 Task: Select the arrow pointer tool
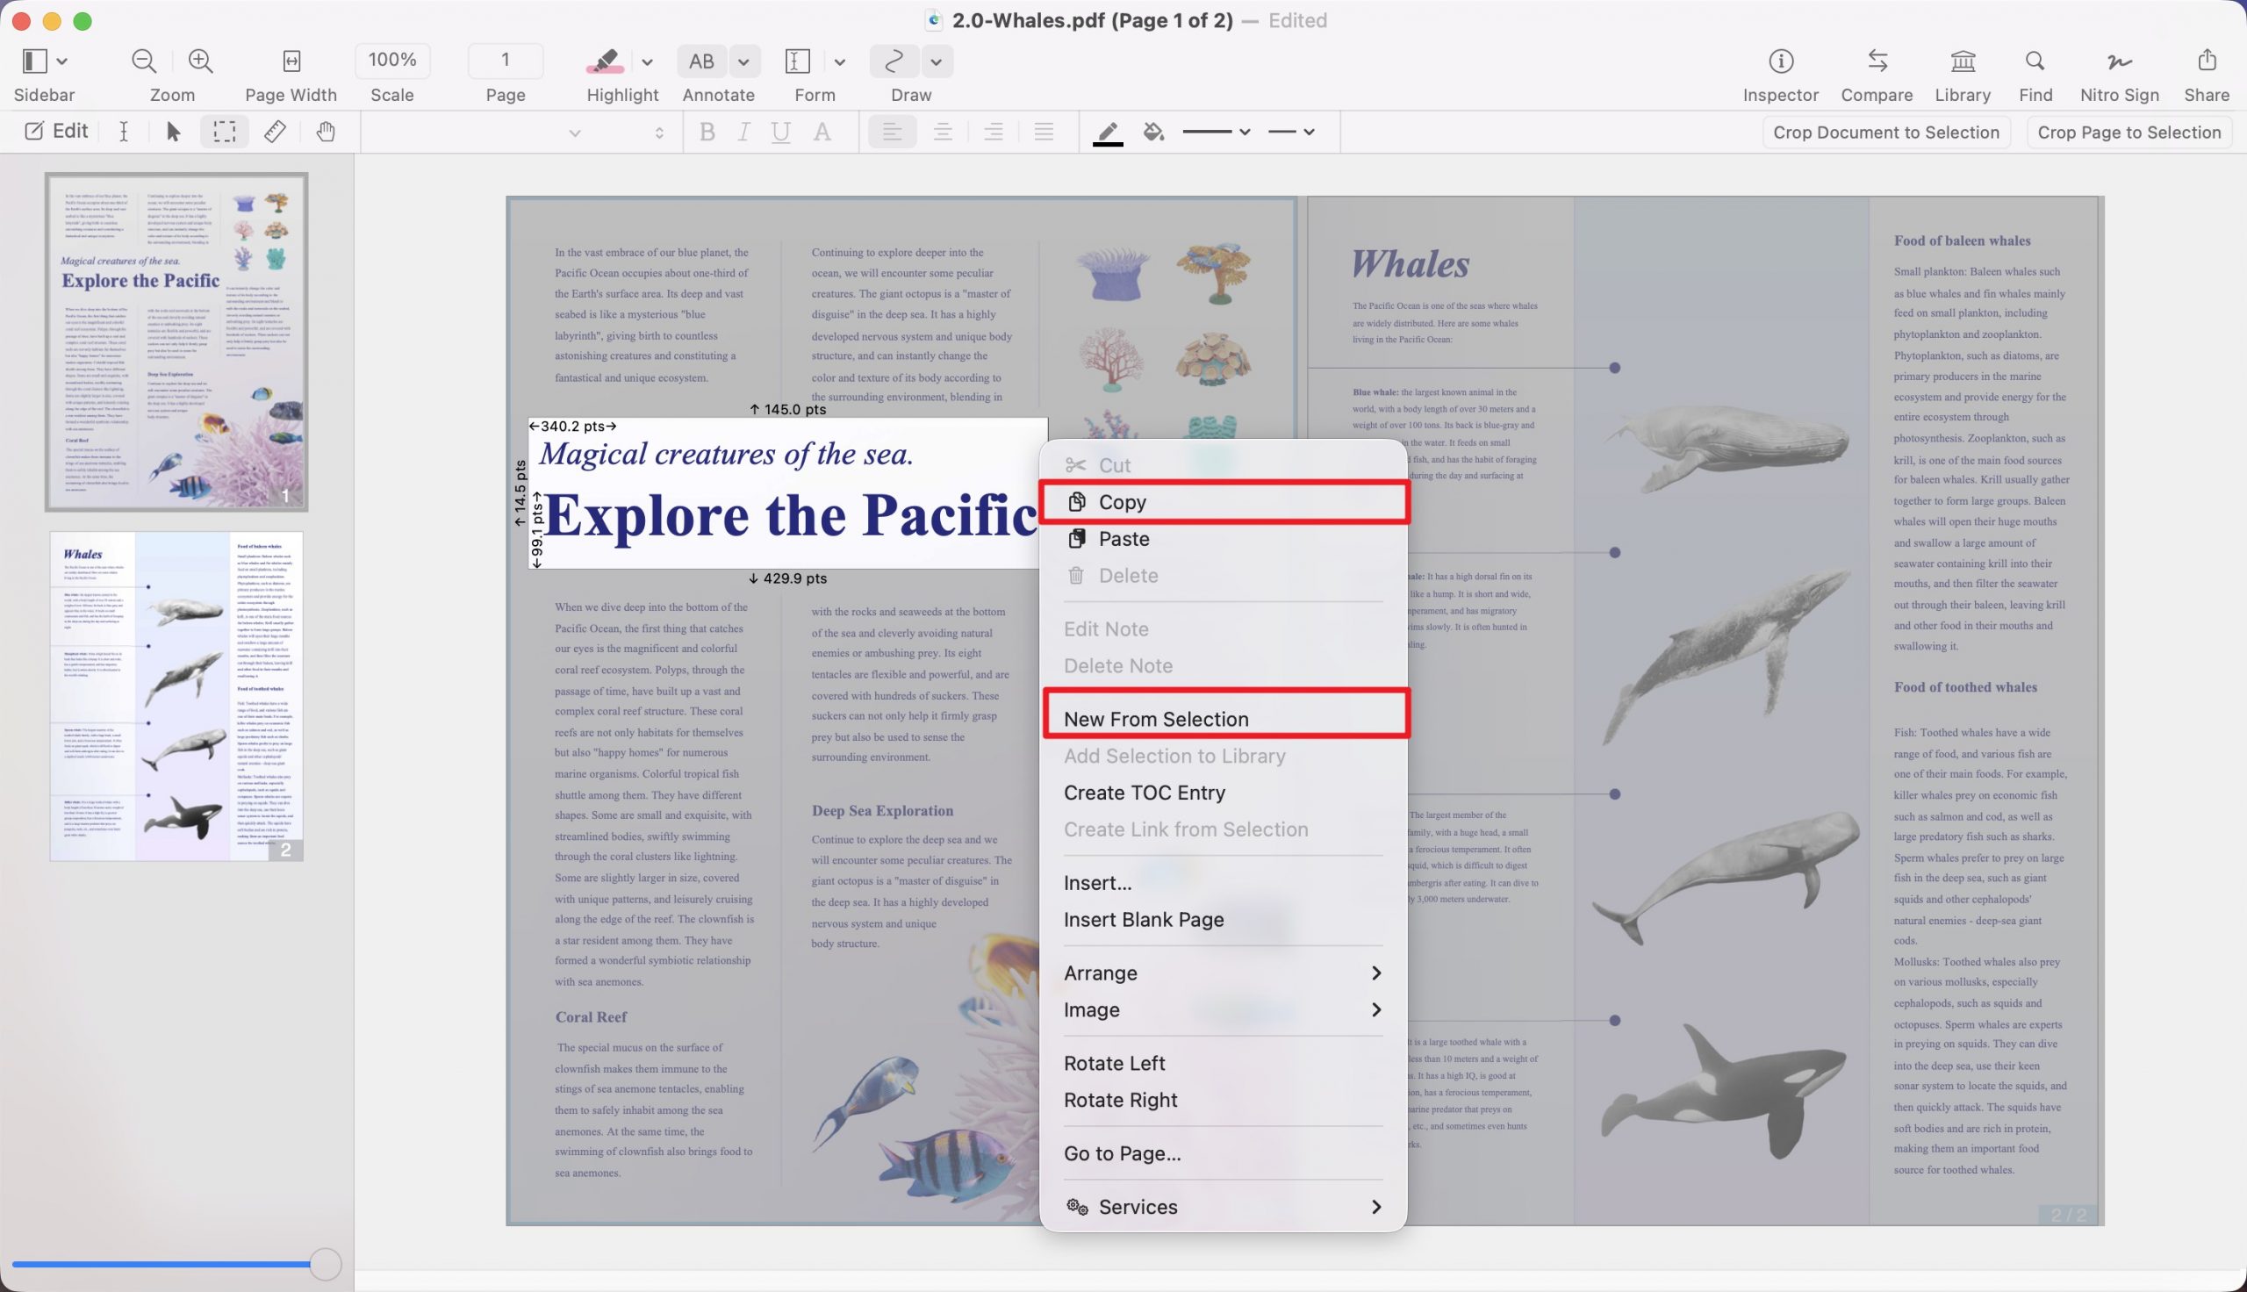[x=174, y=132]
